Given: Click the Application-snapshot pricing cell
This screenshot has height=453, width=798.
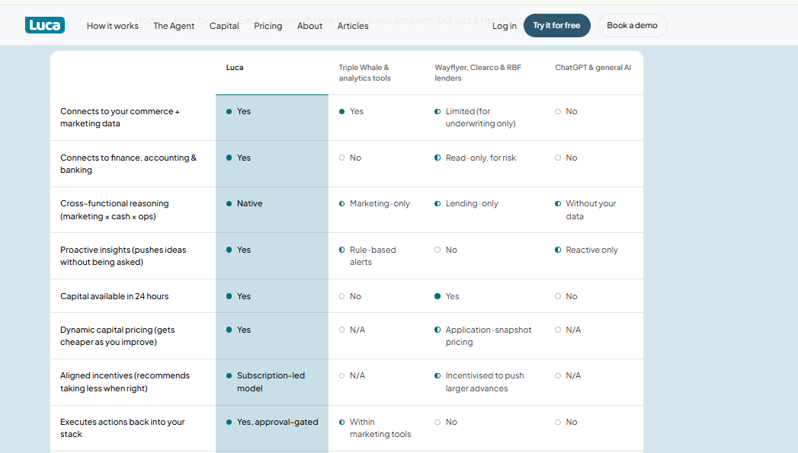Looking at the screenshot, I should [x=488, y=336].
